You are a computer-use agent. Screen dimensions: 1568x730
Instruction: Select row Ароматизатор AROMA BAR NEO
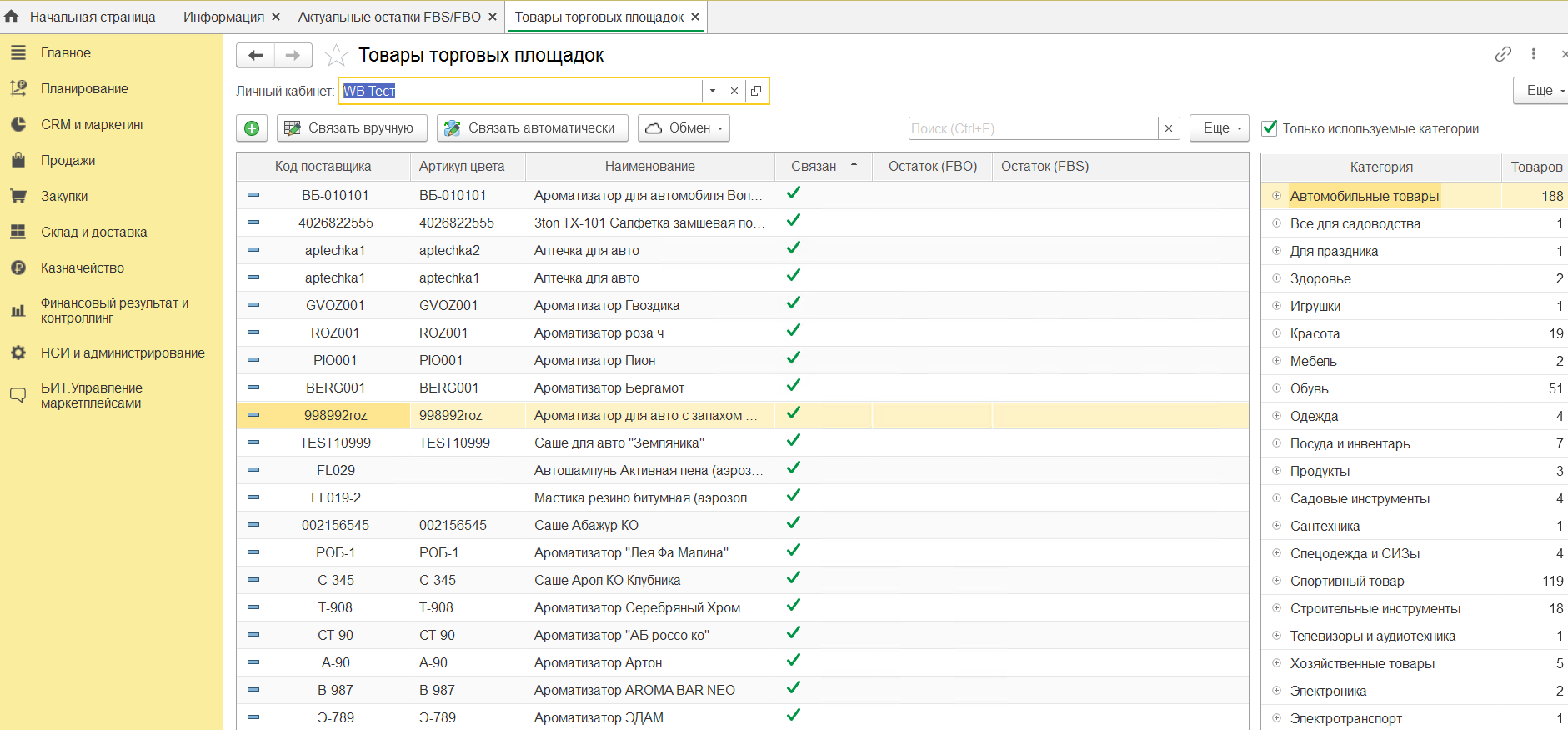pos(742,690)
